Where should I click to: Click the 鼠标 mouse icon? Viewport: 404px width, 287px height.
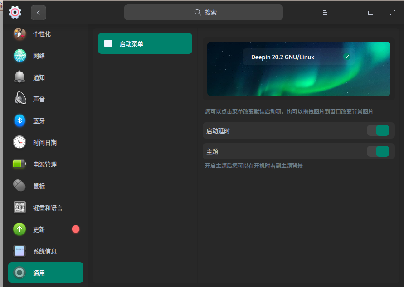click(19, 186)
